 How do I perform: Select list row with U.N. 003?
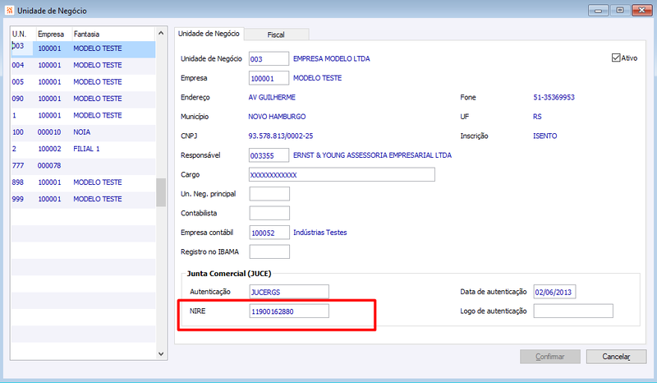[x=83, y=48]
